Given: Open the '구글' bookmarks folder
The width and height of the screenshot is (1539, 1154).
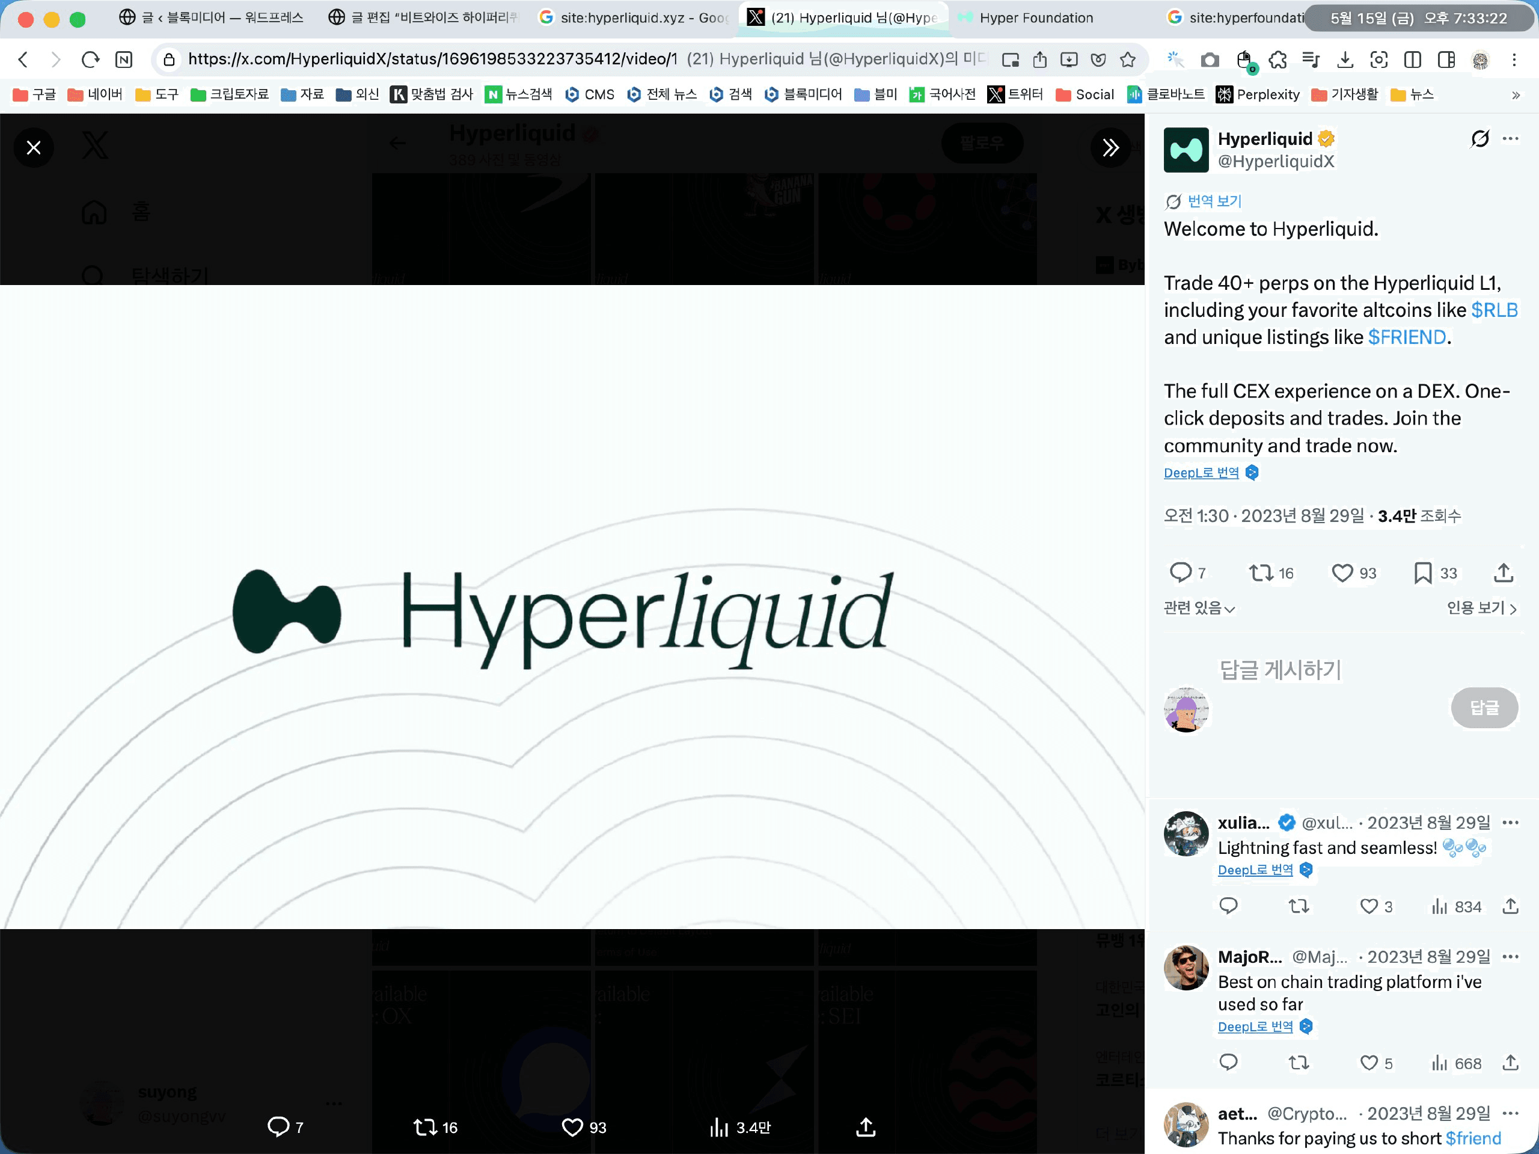Looking at the screenshot, I should tap(34, 94).
